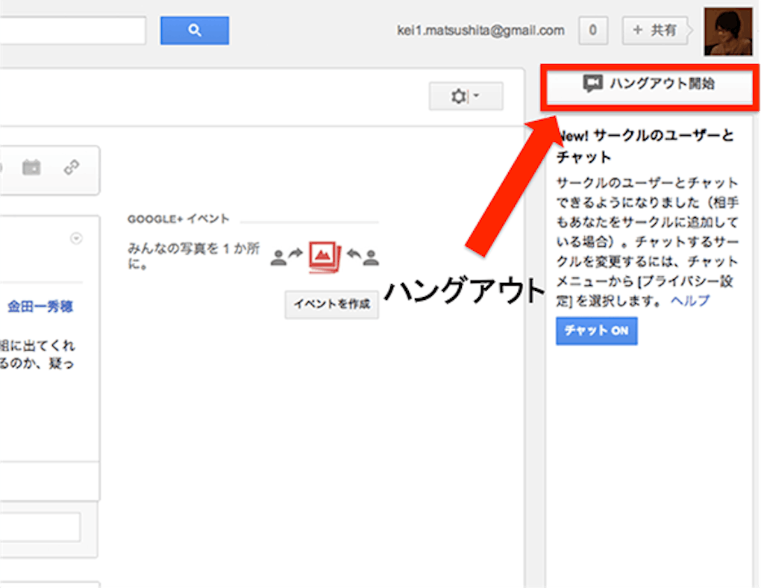The image size is (764, 588).
Task: Click the GOOGLE+ イベント section heading
Action: click(x=178, y=219)
